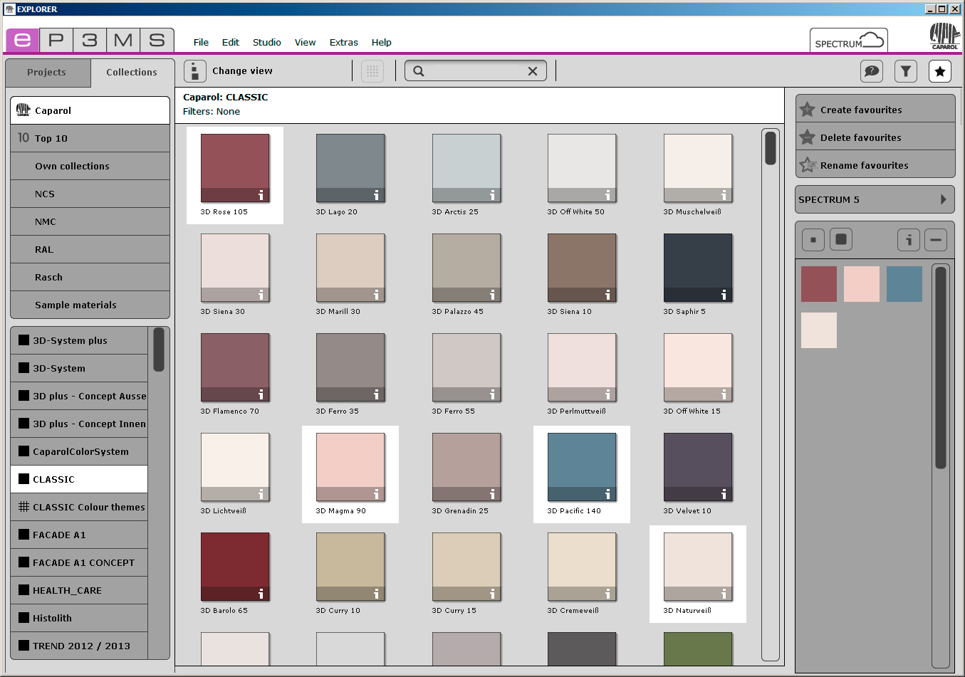Pick the 3D Grenadin 25 swatch
Image resolution: width=965 pixels, height=677 pixels.
pos(466,467)
